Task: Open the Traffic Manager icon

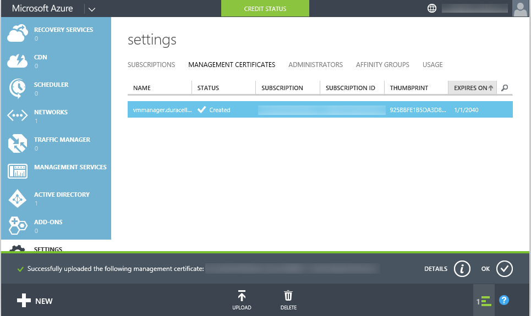Action: point(17,143)
